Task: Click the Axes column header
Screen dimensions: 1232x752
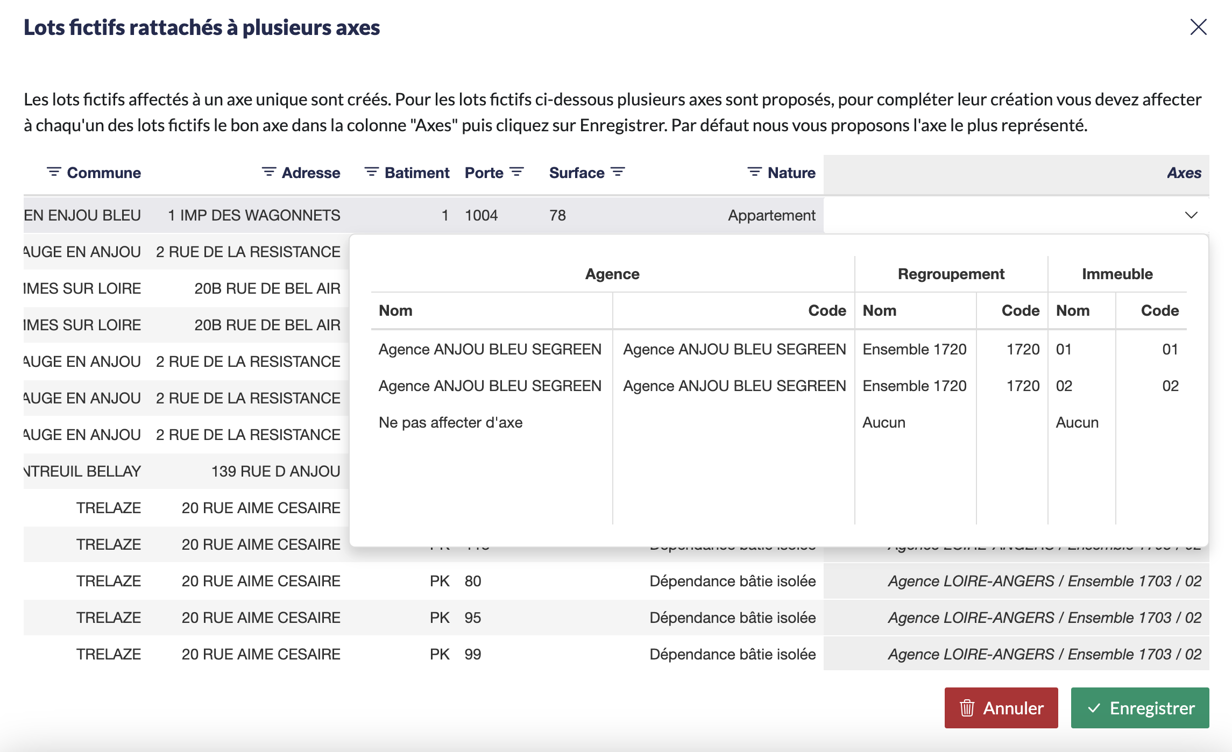Action: [1184, 173]
